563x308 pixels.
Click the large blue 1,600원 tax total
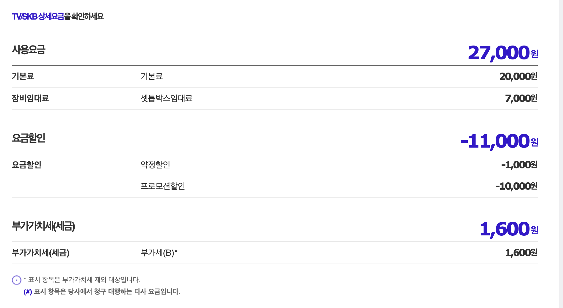[x=509, y=229]
